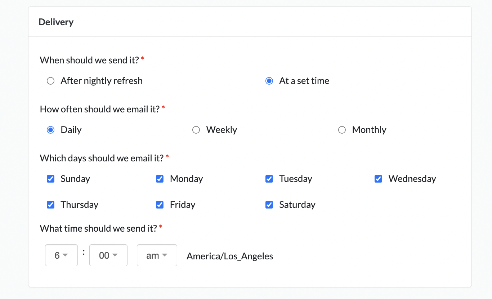This screenshot has width=492, height=299.
Task: Toggle the Thursday checkbox off
Action: (x=51, y=205)
